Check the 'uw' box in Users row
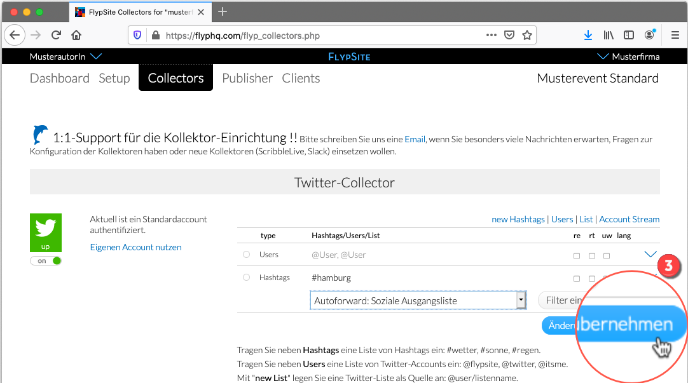 pos(607,256)
